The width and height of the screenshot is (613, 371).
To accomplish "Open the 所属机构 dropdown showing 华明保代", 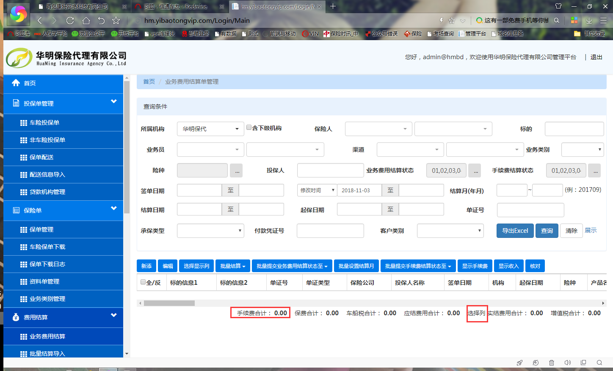I will click(x=210, y=129).
